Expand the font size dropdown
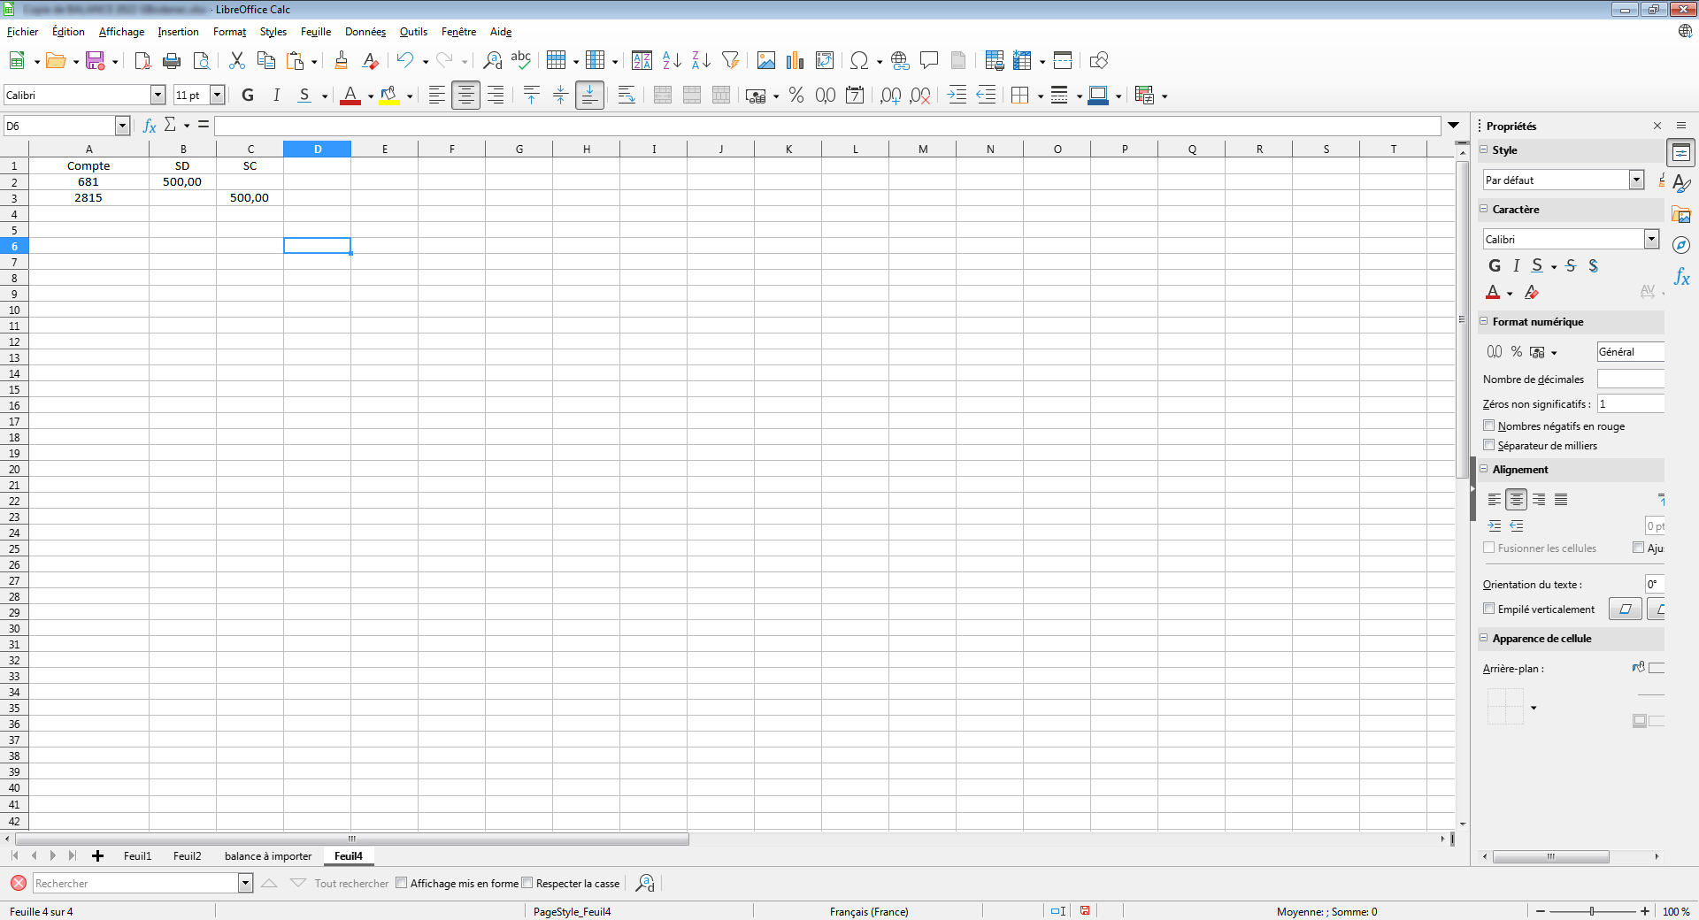Viewport: 1699px width, 920px height. click(x=217, y=96)
